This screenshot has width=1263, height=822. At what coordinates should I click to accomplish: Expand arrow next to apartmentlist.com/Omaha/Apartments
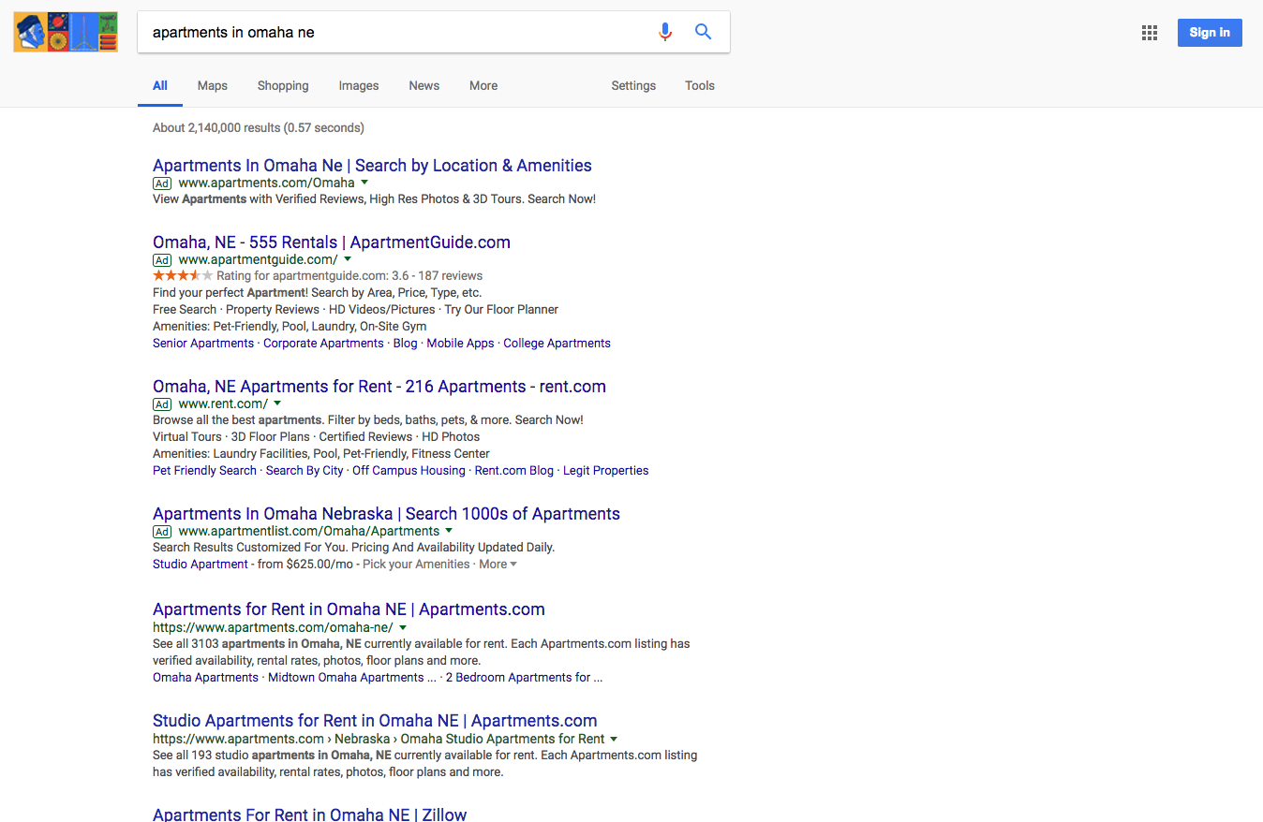449,531
